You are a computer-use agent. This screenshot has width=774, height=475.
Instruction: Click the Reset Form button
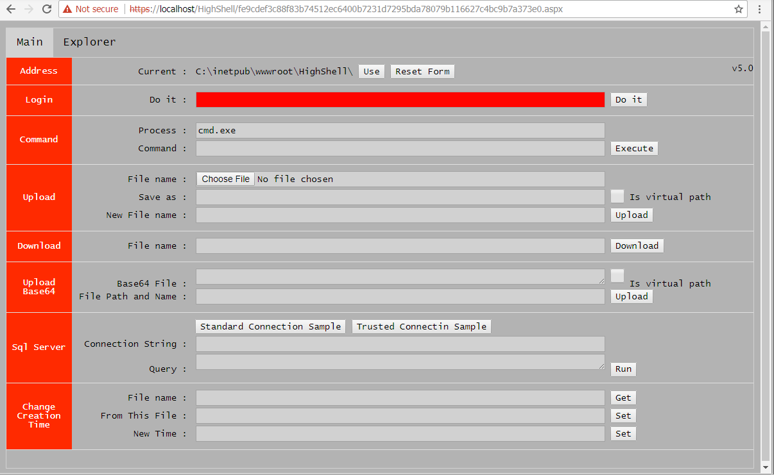click(422, 71)
